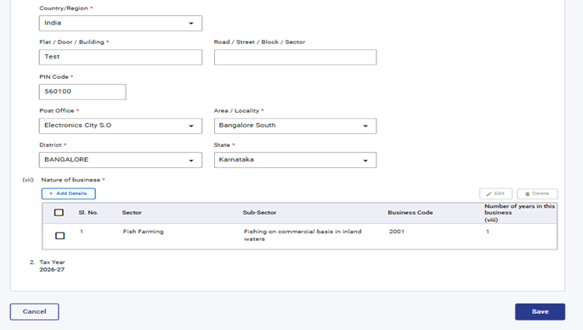Open the Country/Region dropdown showing India
This screenshot has width=583, height=330.
tap(121, 23)
